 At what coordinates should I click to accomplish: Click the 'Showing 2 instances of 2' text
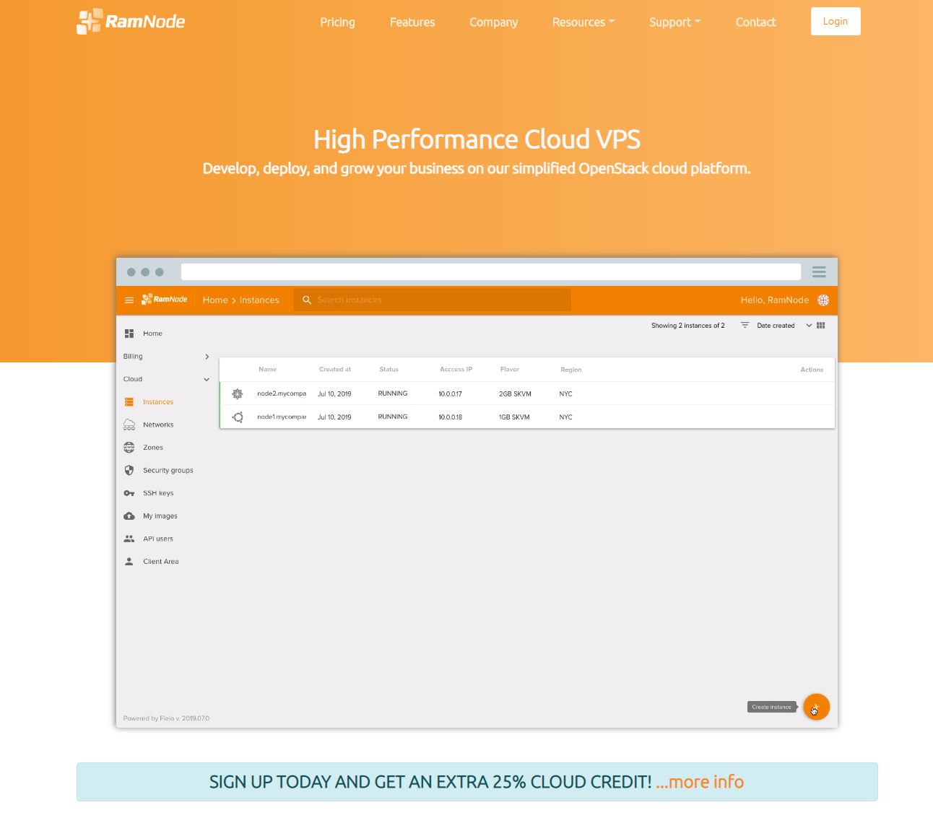[x=688, y=326]
